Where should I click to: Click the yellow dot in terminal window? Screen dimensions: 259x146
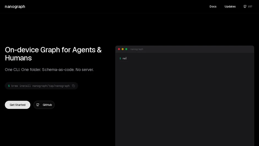pos(123,49)
